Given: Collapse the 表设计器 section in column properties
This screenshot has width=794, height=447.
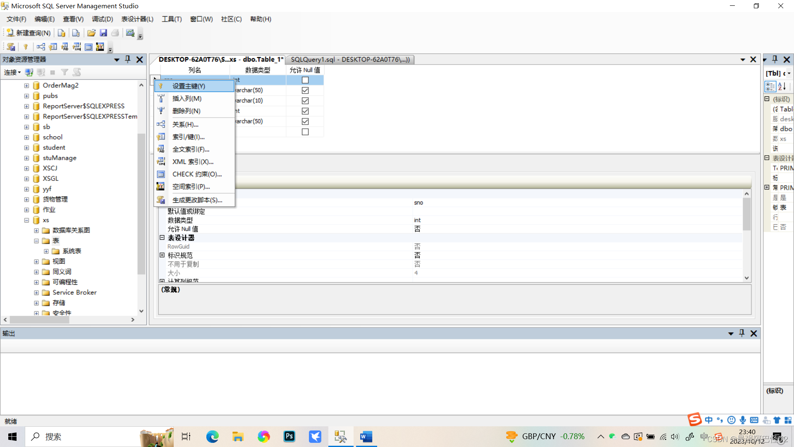Looking at the screenshot, I should [162, 238].
